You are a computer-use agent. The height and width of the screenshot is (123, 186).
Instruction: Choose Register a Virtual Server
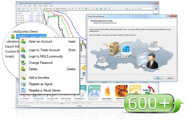[49, 90]
